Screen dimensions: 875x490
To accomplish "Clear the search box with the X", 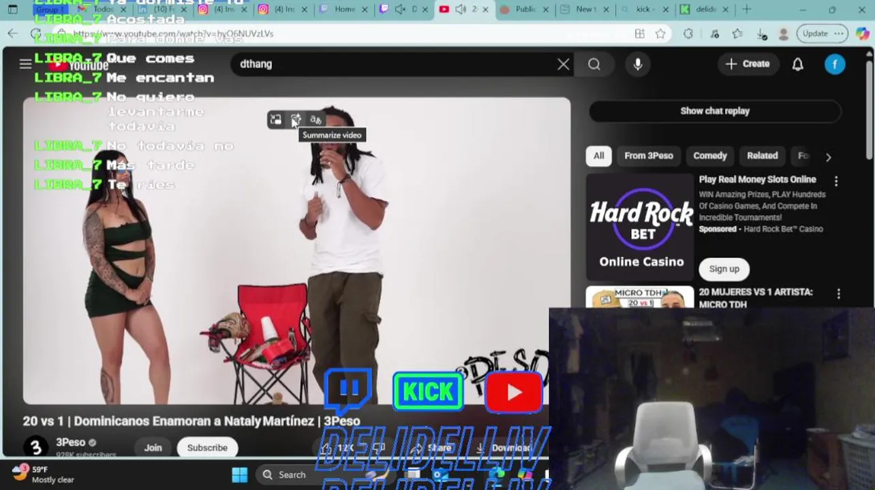I will (563, 64).
